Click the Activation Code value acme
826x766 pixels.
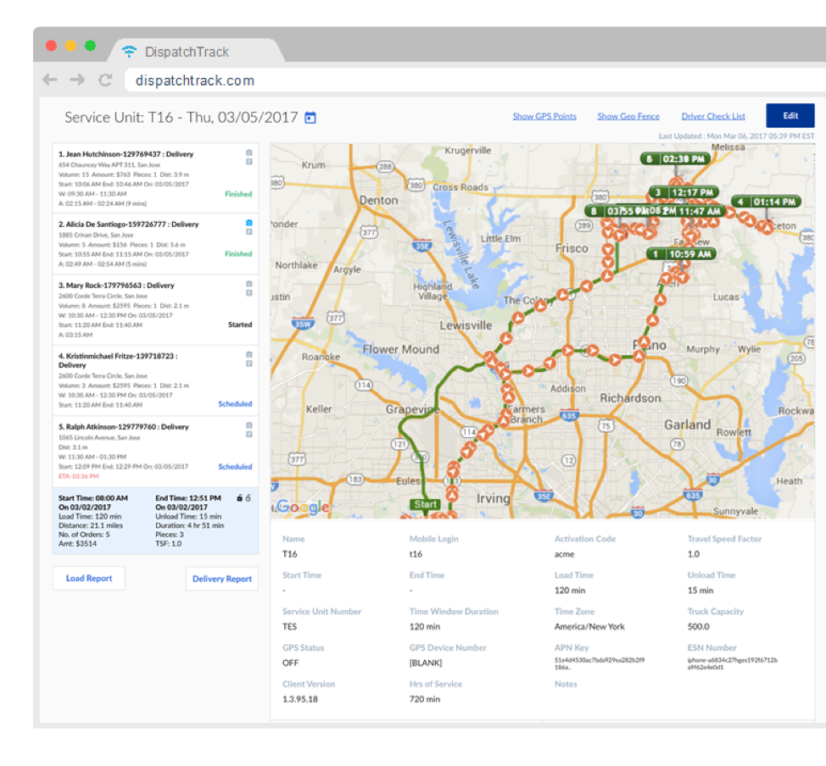coord(564,554)
